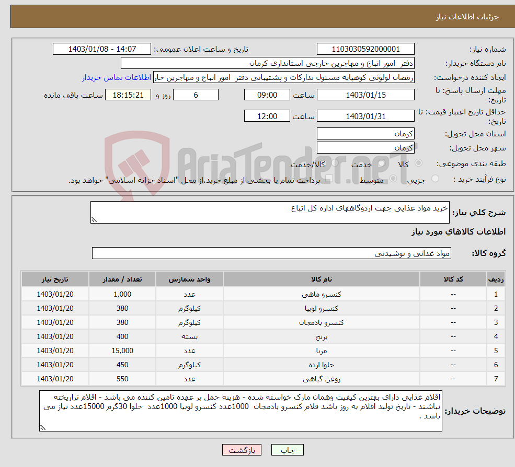Click the نام کالا column header
This screenshot has width=515, height=467.
[x=321, y=279]
